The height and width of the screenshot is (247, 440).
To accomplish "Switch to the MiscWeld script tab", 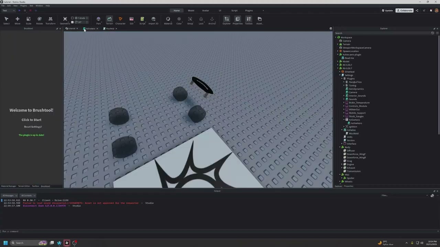I will pos(110,28).
